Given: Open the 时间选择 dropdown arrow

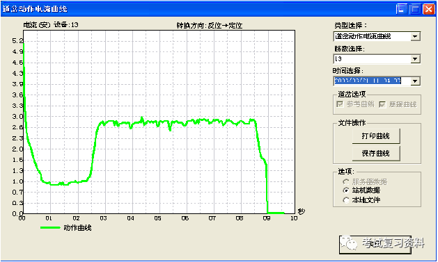Looking at the screenshot, I should [415, 81].
